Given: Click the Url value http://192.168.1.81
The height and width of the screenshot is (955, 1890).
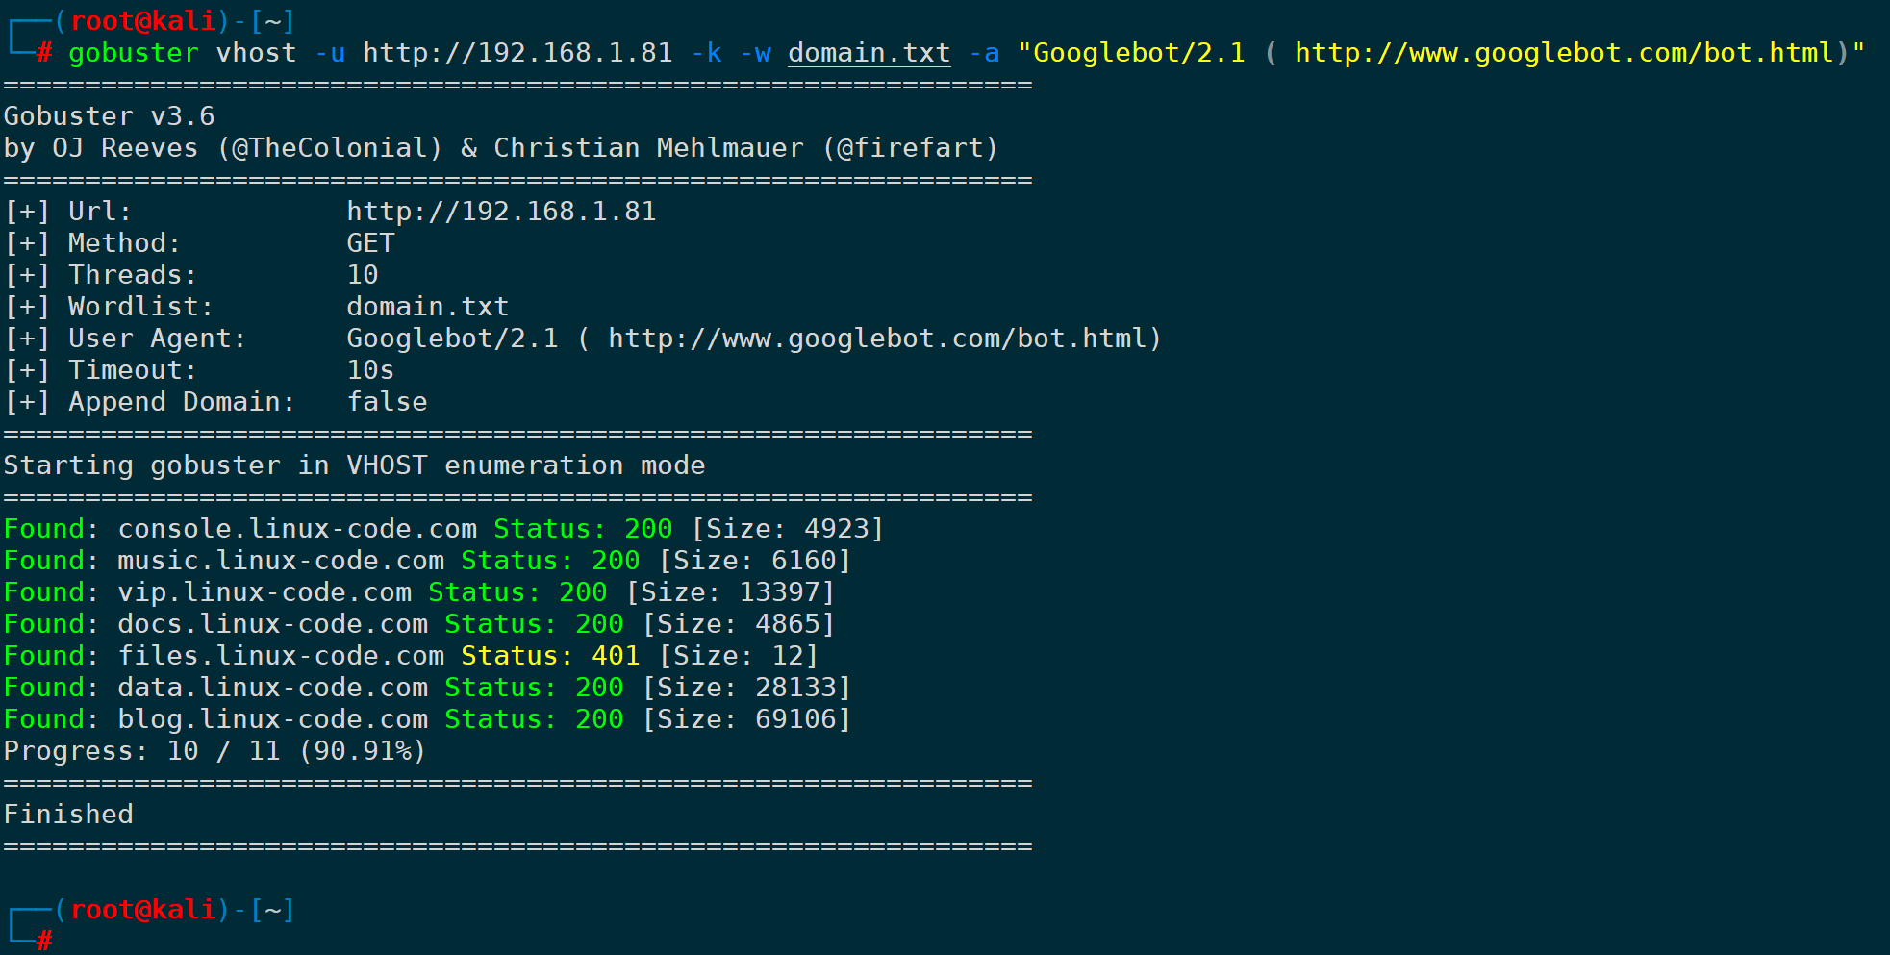Looking at the screenshot, I should pyautogui.click(x=501, y=212).
